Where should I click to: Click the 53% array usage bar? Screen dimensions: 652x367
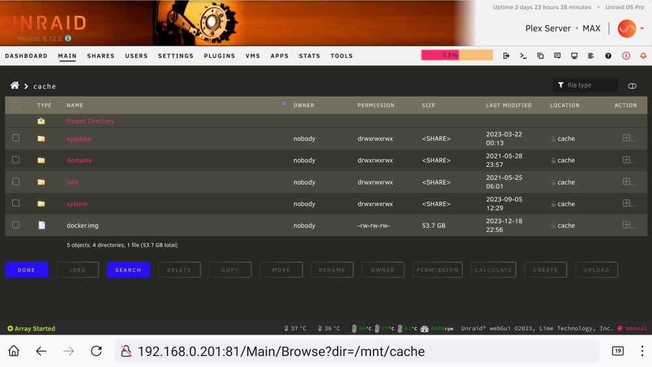456,55
